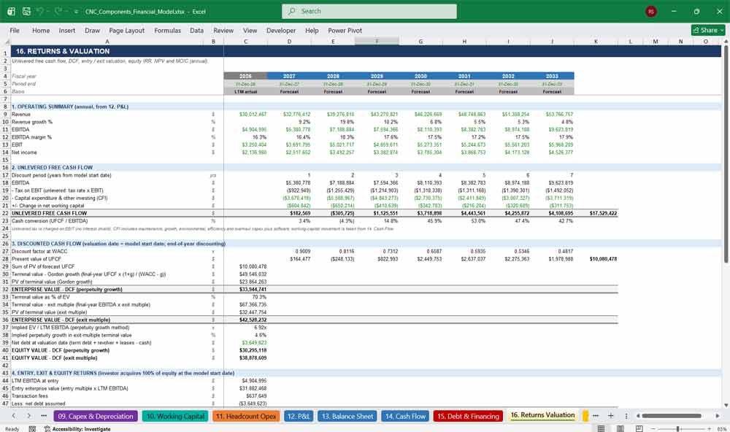This screenshot has height=432, width=730.
Task: Click the ENTERPRISE VALUE - DCF (exit multiple) label
Action: (x=61, y=320)
